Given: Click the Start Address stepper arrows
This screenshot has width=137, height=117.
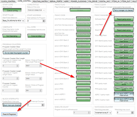Looking at the screenshot, I should coord(44,21).
